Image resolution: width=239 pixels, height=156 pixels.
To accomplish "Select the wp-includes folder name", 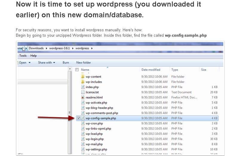I will point(94,82).
